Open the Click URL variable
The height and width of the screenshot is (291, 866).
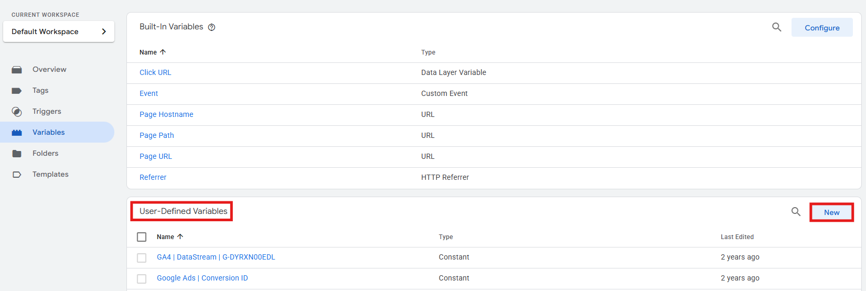tap(155, 72)
